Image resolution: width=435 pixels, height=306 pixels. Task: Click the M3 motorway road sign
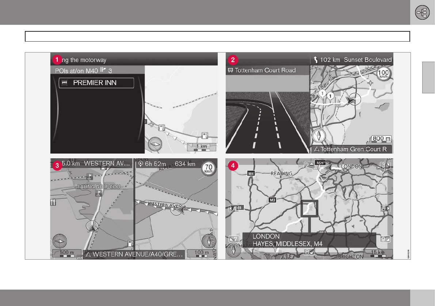click(272, 200)
